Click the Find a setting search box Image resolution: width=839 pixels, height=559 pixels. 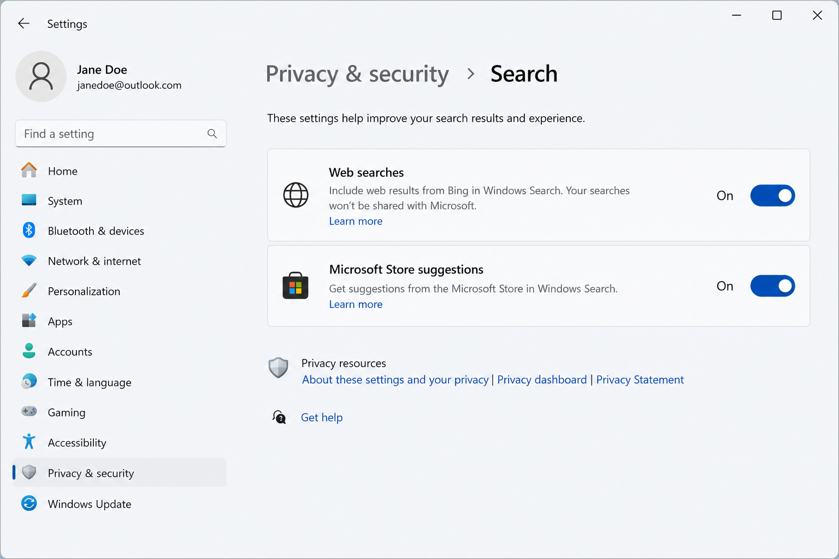[x=121, y=134]
